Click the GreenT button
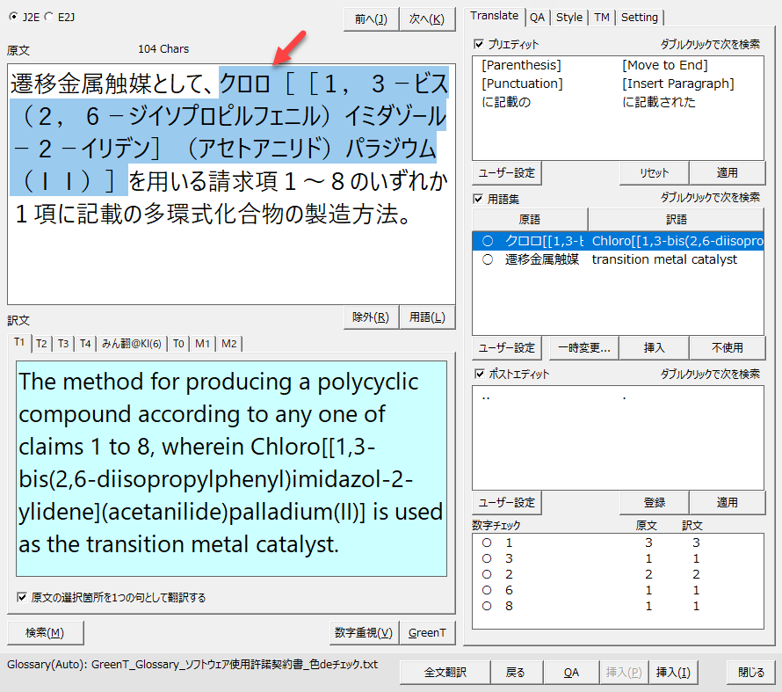782x692 pixels. point(427,632)
